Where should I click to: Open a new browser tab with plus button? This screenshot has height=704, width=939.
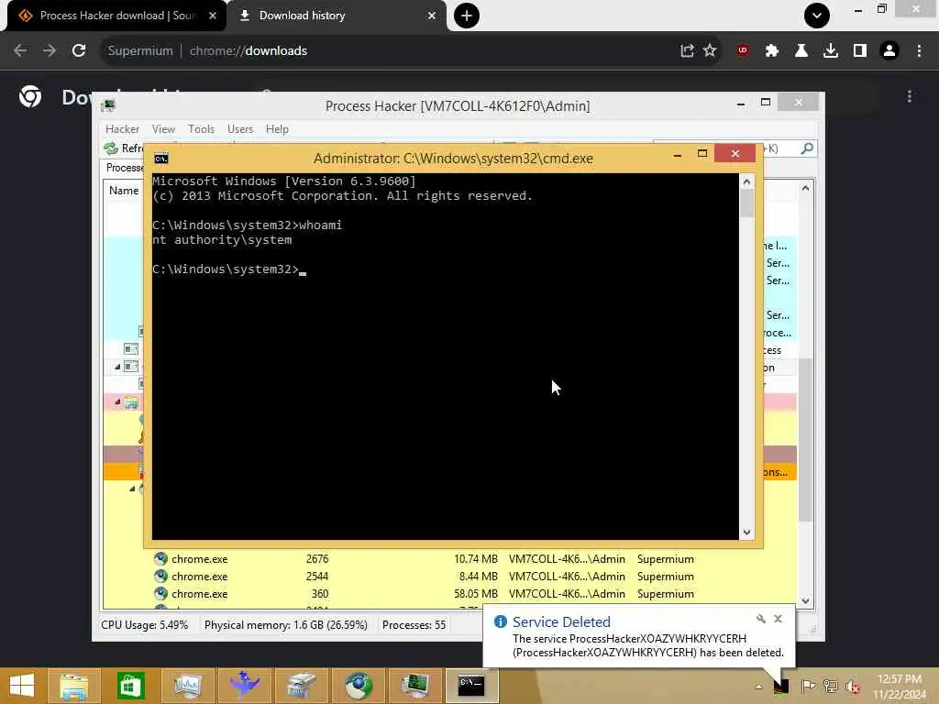[467, 16]
